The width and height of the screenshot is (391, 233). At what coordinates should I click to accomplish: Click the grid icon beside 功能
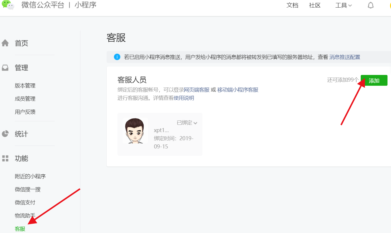5,158
